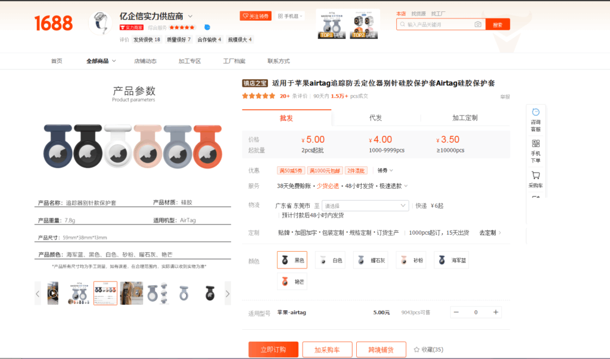Screen dimensions: 610x359
Task: Switch to the 代发 tab
Action: pos(376,118)
